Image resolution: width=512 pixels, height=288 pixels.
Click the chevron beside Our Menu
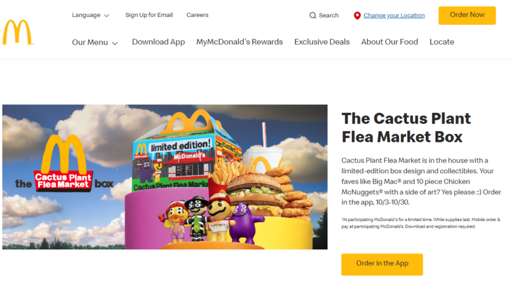(115, 43)
